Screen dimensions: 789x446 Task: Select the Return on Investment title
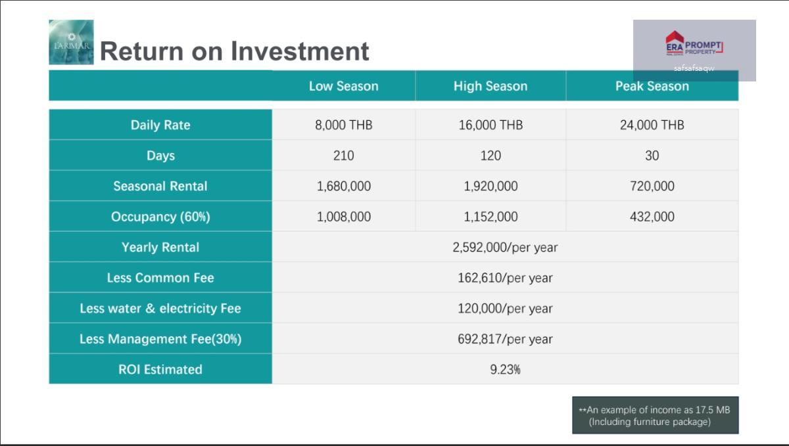pos(235,51)
